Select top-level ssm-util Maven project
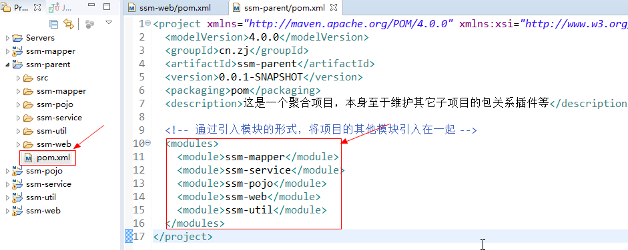This screenshot has width=628, height=250. 41,197
